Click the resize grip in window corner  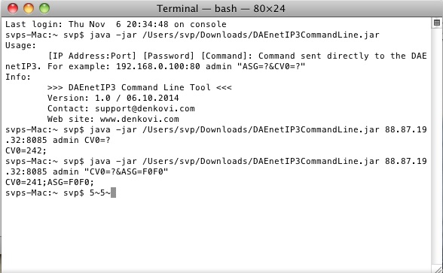click(437, 268)
